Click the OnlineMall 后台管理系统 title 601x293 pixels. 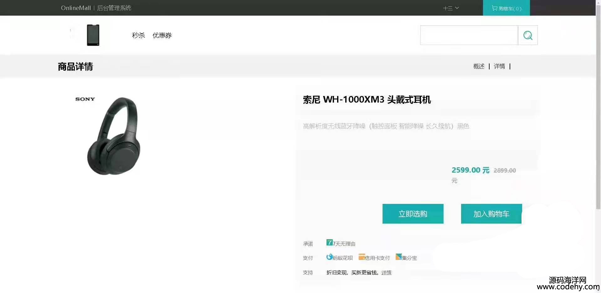96,8
